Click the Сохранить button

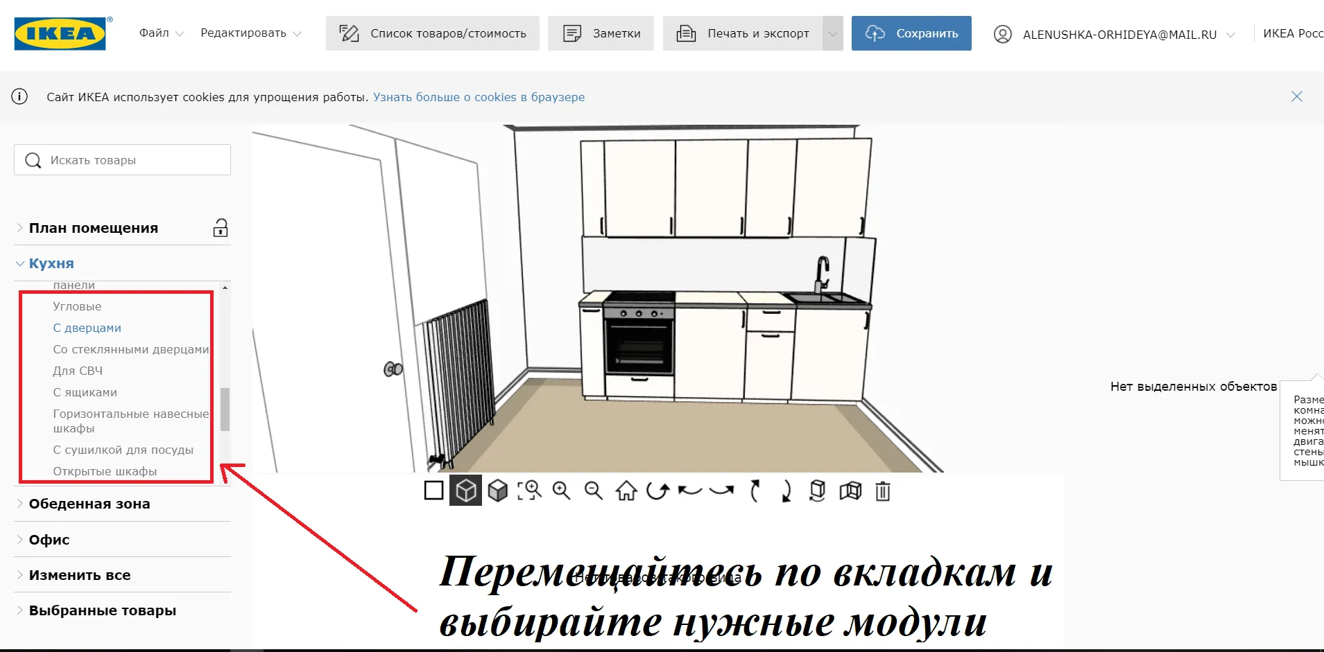pos(911,33)
